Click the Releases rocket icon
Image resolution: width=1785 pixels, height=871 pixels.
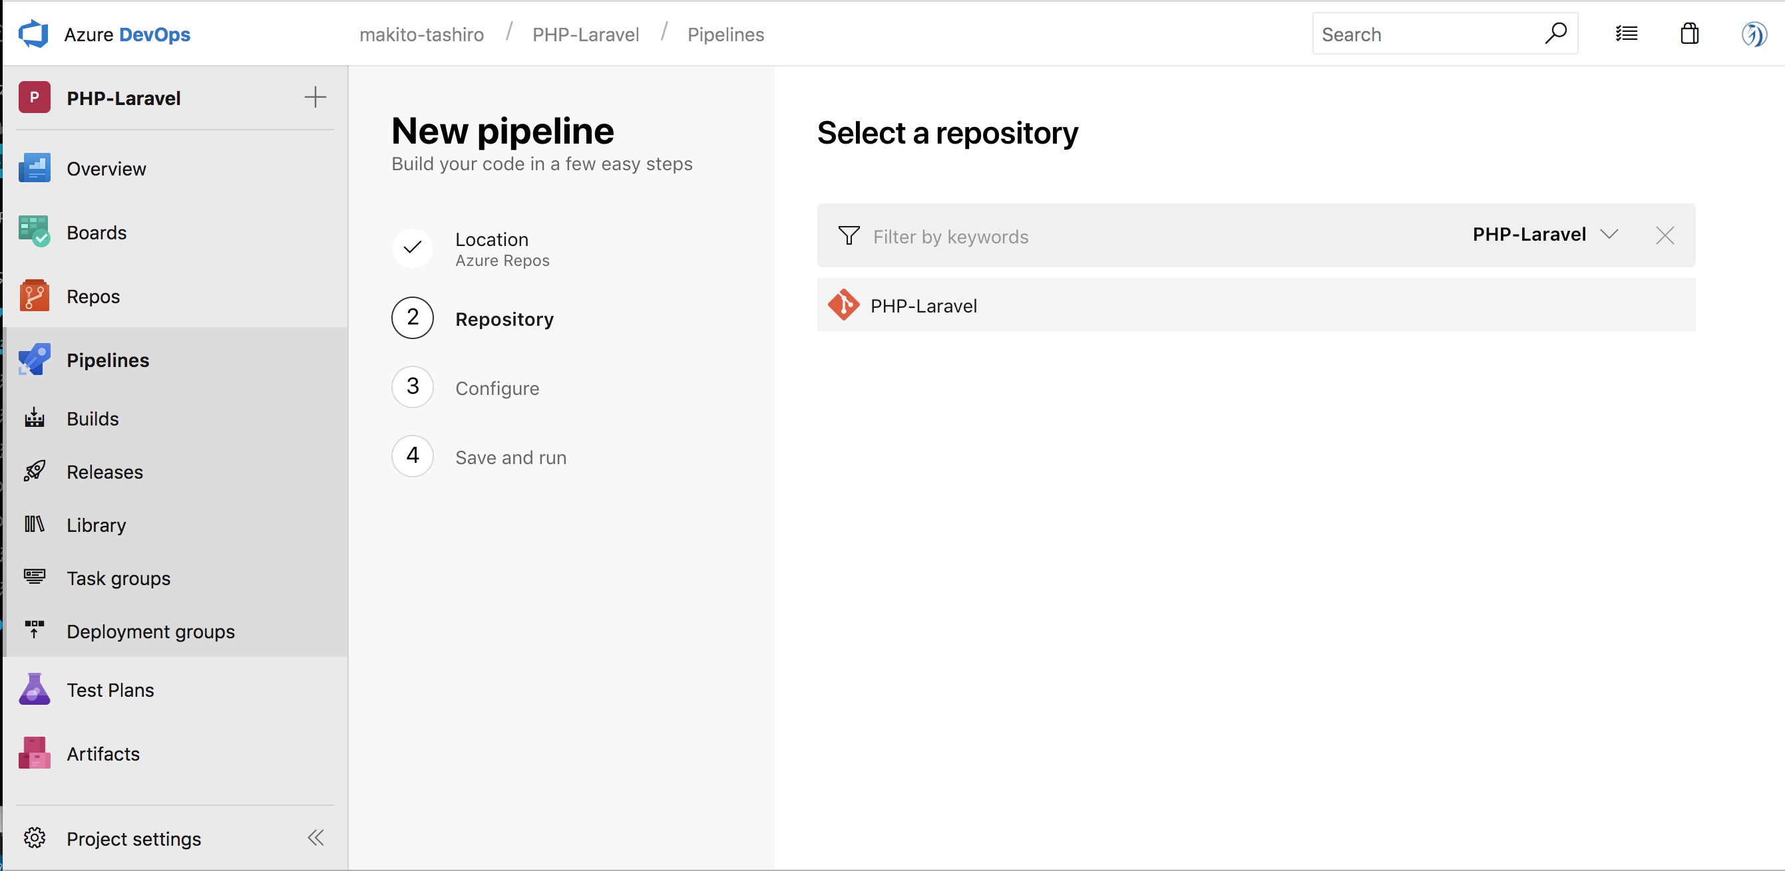(34, 471)
